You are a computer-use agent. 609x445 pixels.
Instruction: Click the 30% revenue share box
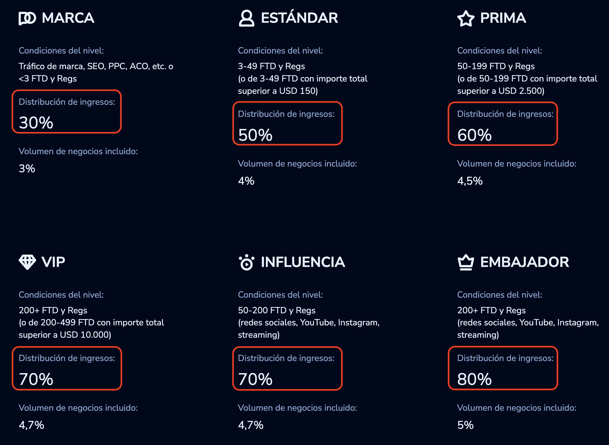pyautogui.click(x=67, y=111)
